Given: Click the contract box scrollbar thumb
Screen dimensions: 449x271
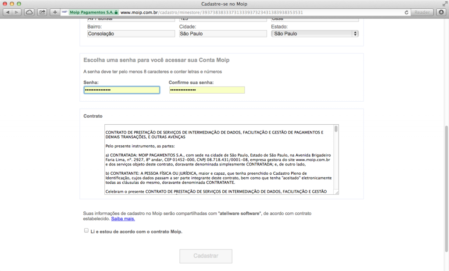Looking at the screenshot, I should 336,129.
